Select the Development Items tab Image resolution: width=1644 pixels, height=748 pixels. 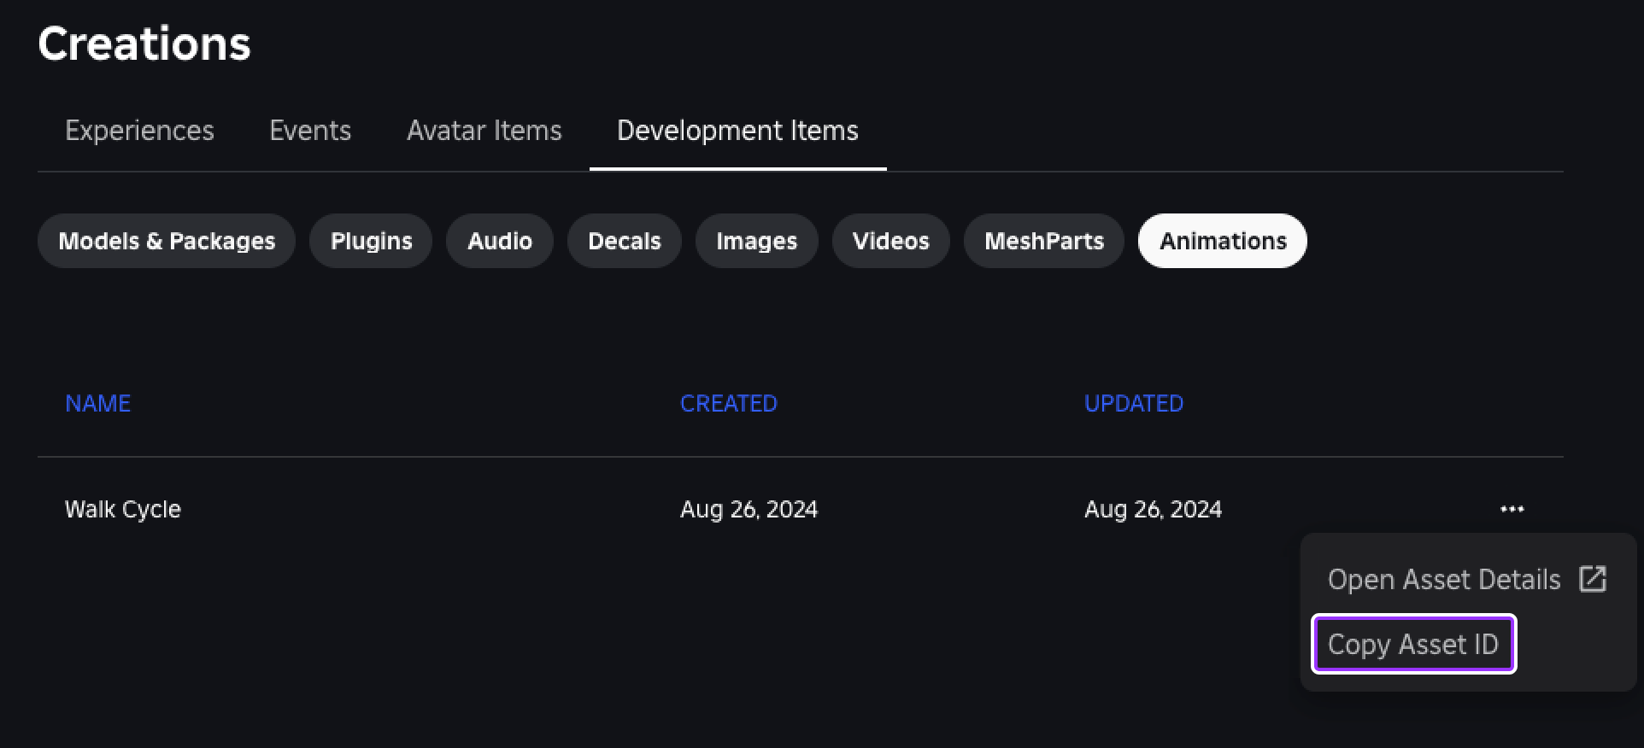(x=737, y=131)
